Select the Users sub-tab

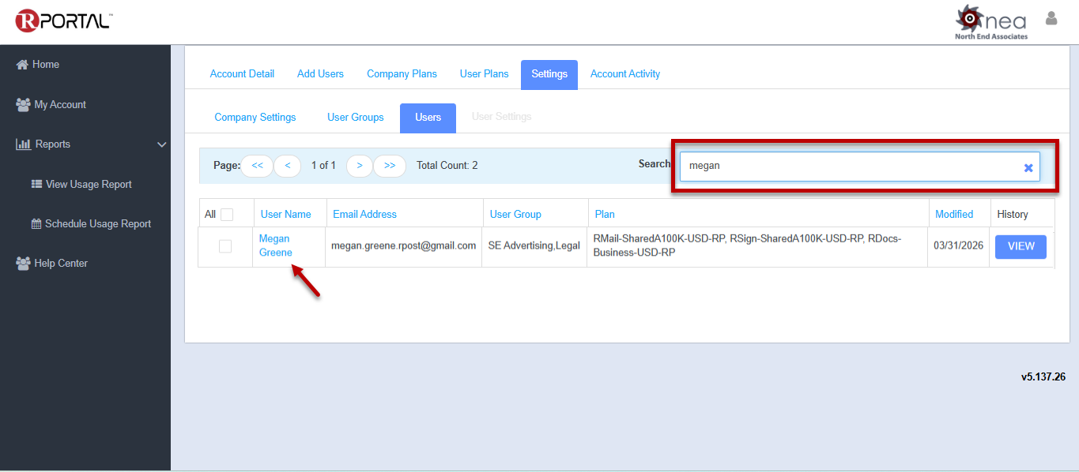tap(428, 118)
